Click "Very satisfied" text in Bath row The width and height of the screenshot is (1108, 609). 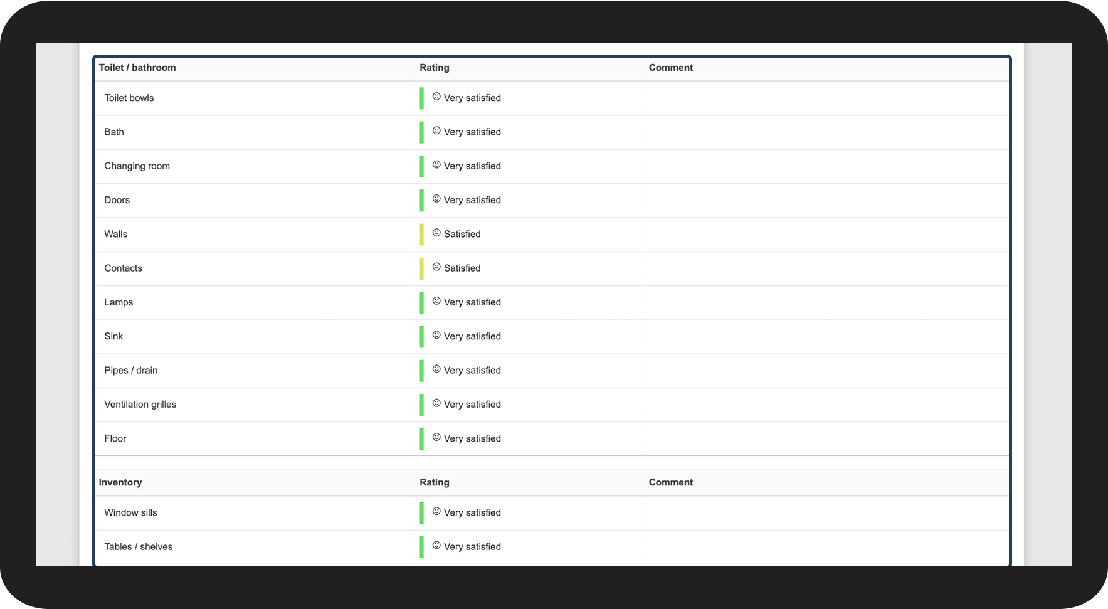tap(472, 132)
